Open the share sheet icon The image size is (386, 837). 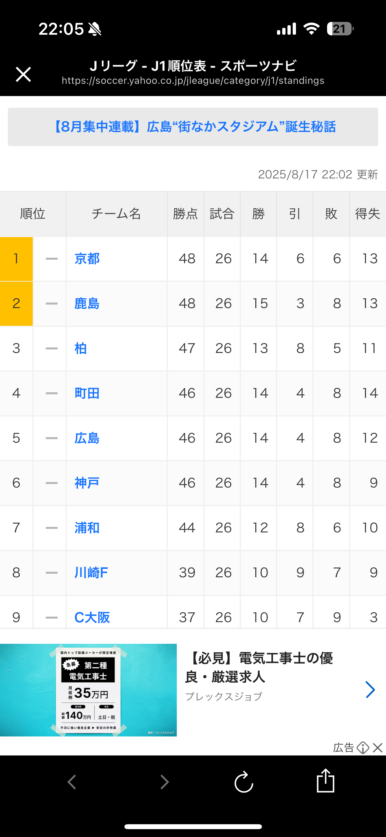click(x=325, y=781)
